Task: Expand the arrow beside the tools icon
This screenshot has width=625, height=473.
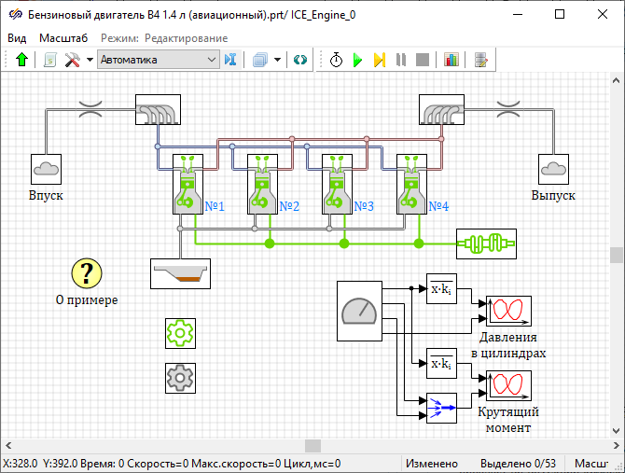Action: (x=90, y=60)
